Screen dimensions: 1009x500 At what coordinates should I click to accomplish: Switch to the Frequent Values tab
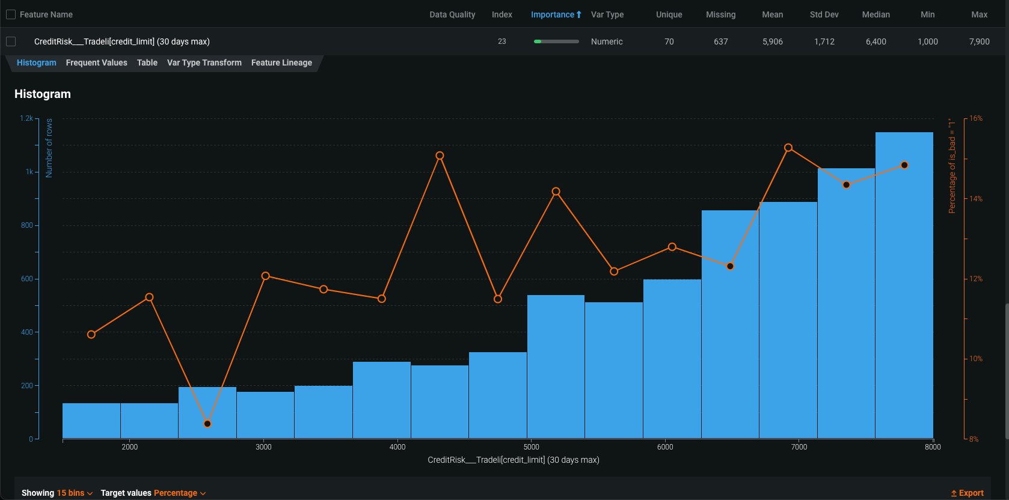click(x=96, y=62)
